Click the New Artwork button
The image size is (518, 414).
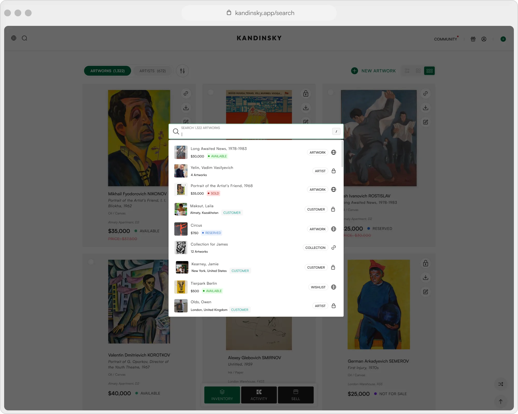click(x=373, y=71)
